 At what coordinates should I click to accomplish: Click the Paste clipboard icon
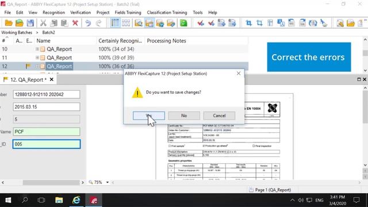click(x=64, y=23)
